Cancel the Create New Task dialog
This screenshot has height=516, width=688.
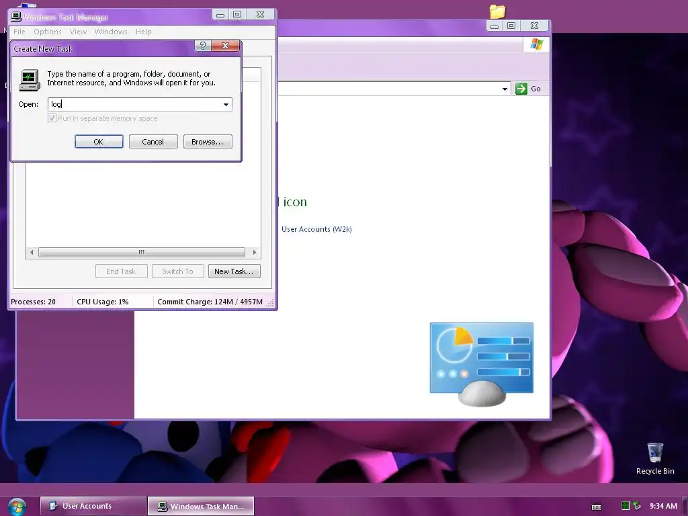click(153, 142)
